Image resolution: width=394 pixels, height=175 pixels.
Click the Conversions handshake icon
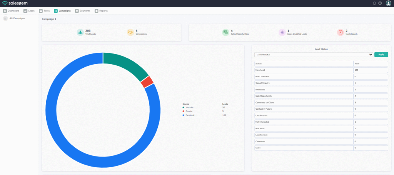pyautogui.click(x=130, y=32)
